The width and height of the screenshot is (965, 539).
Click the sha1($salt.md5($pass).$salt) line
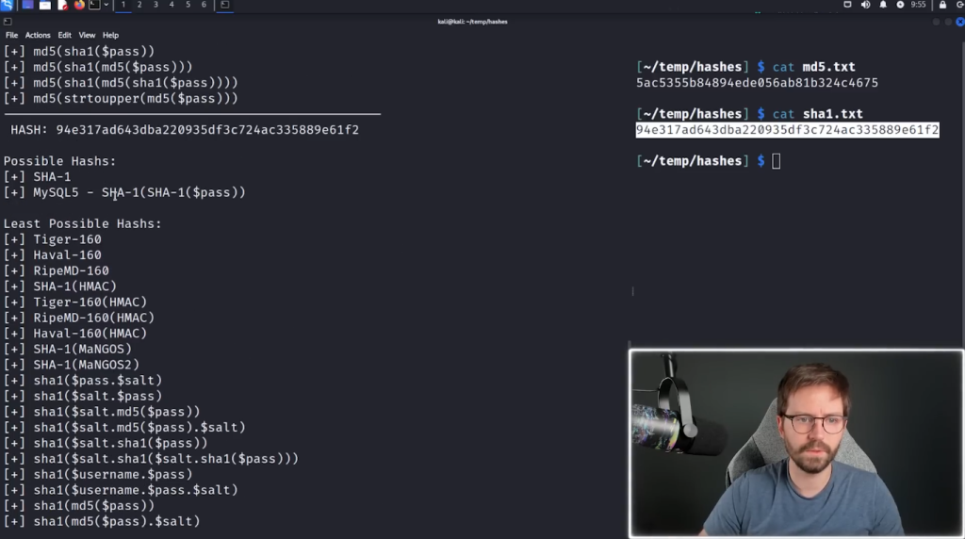pyautogui.click(x=124, y=428)
